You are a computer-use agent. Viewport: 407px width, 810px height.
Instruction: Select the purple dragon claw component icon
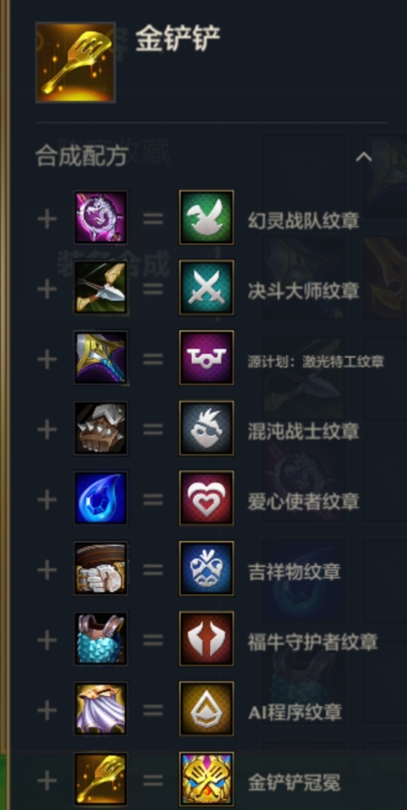point(101,217)
